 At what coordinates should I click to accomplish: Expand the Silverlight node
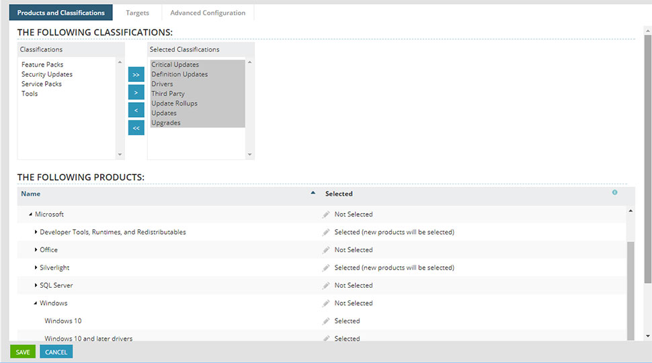[36, 268]
